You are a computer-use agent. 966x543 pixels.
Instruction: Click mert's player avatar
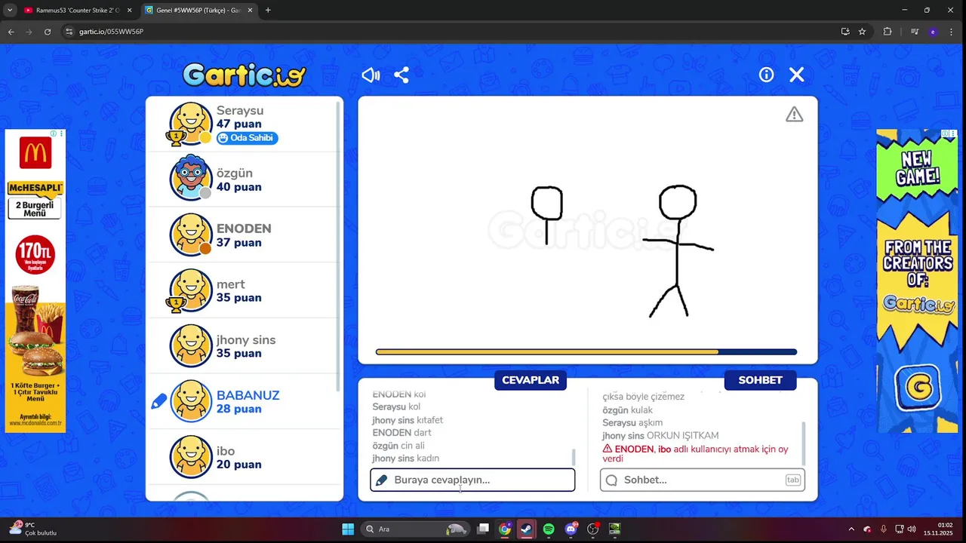coord(191,290)
